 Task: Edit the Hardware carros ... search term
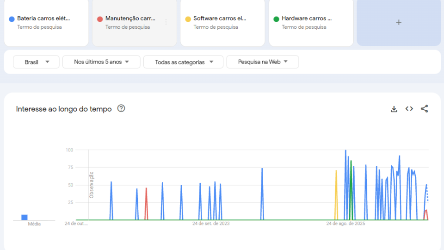click(307, 19)
